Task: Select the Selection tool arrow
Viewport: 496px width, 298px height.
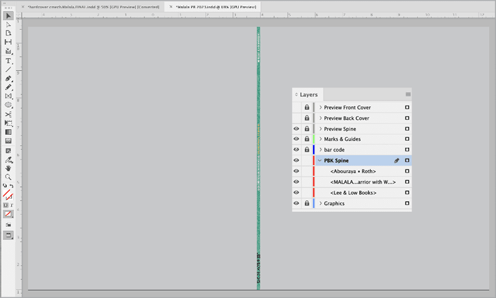Action: 9,16
